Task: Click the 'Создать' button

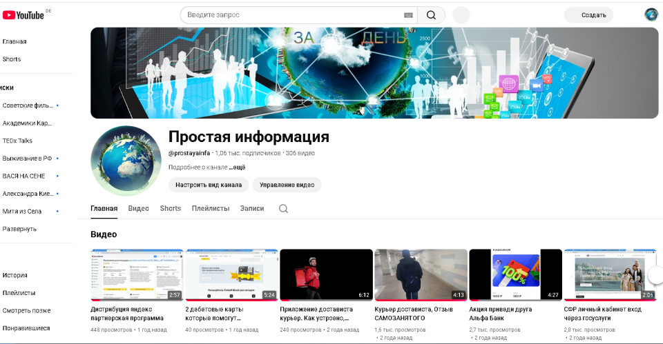Action: tap(588, 15)
